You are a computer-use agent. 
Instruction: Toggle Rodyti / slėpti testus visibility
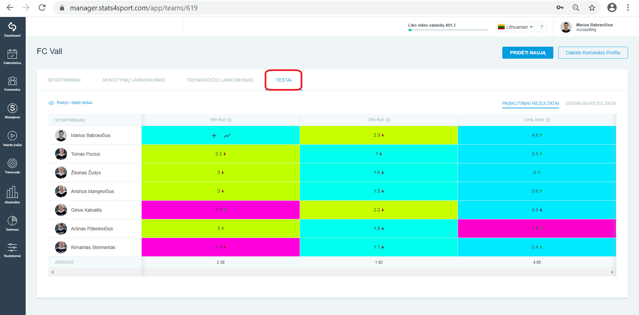coord(71,103)
